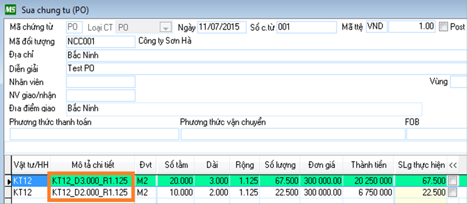The image size is (468, 204).
Task: Click the Địa chỉ field
Action: (266, 55)
